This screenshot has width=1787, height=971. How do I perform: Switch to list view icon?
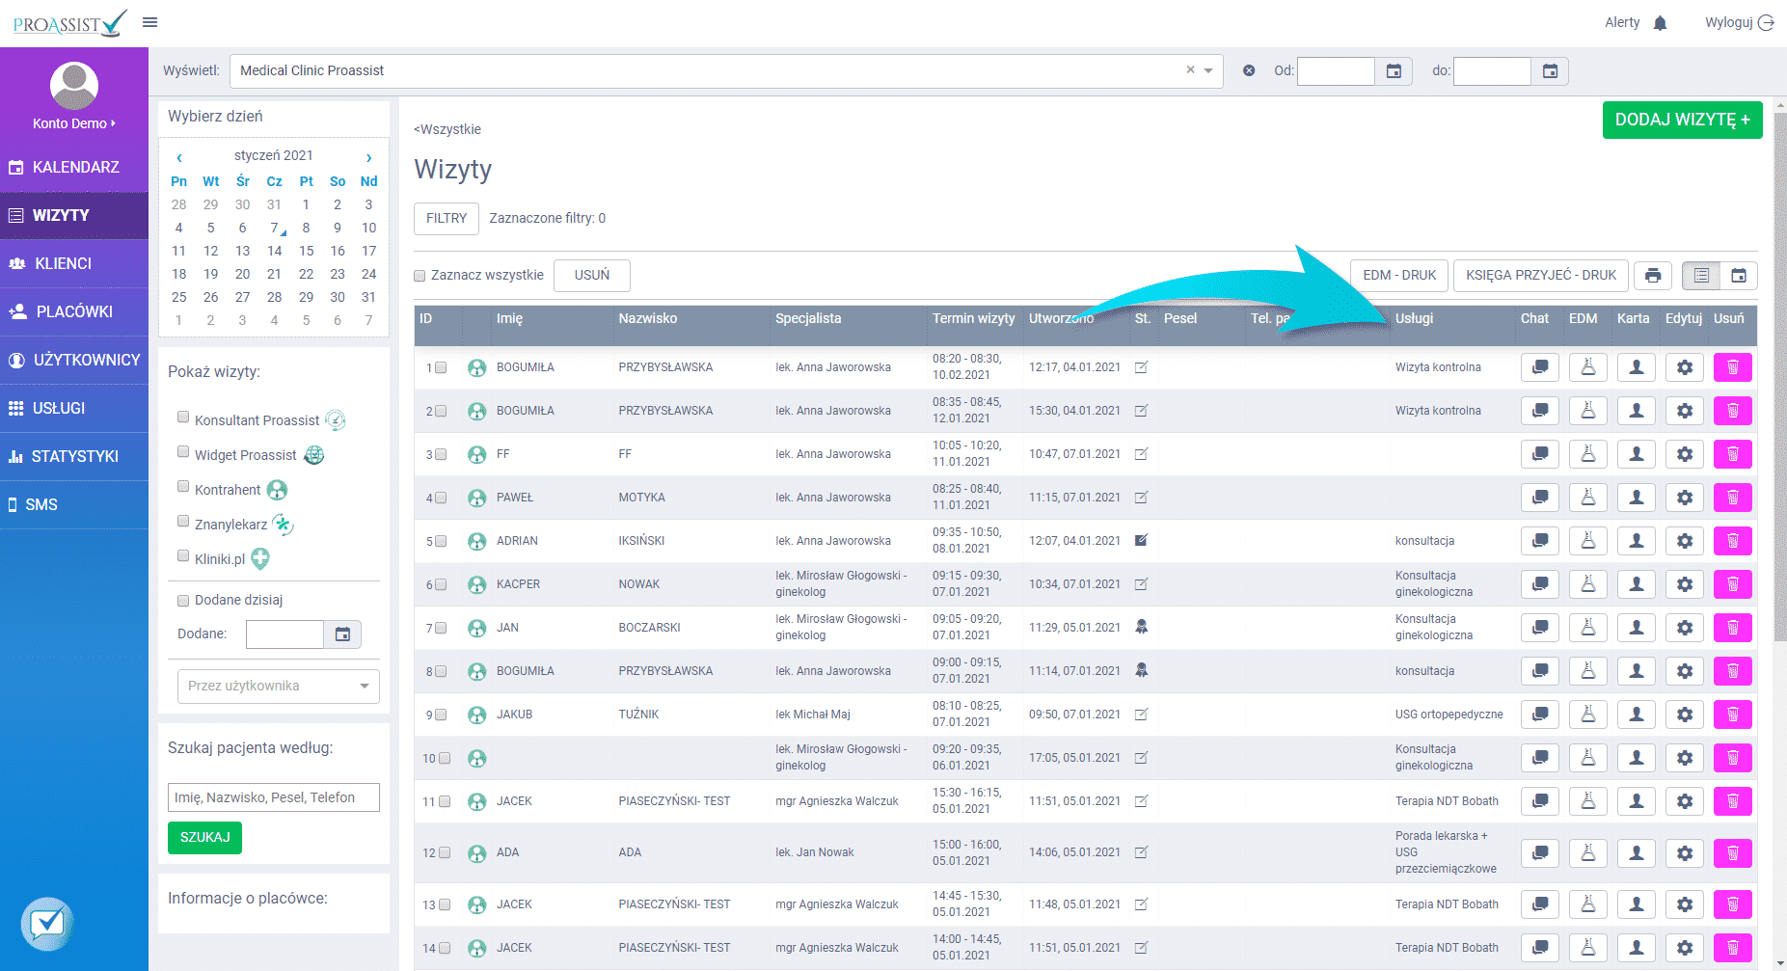[x=1701, y=275]
